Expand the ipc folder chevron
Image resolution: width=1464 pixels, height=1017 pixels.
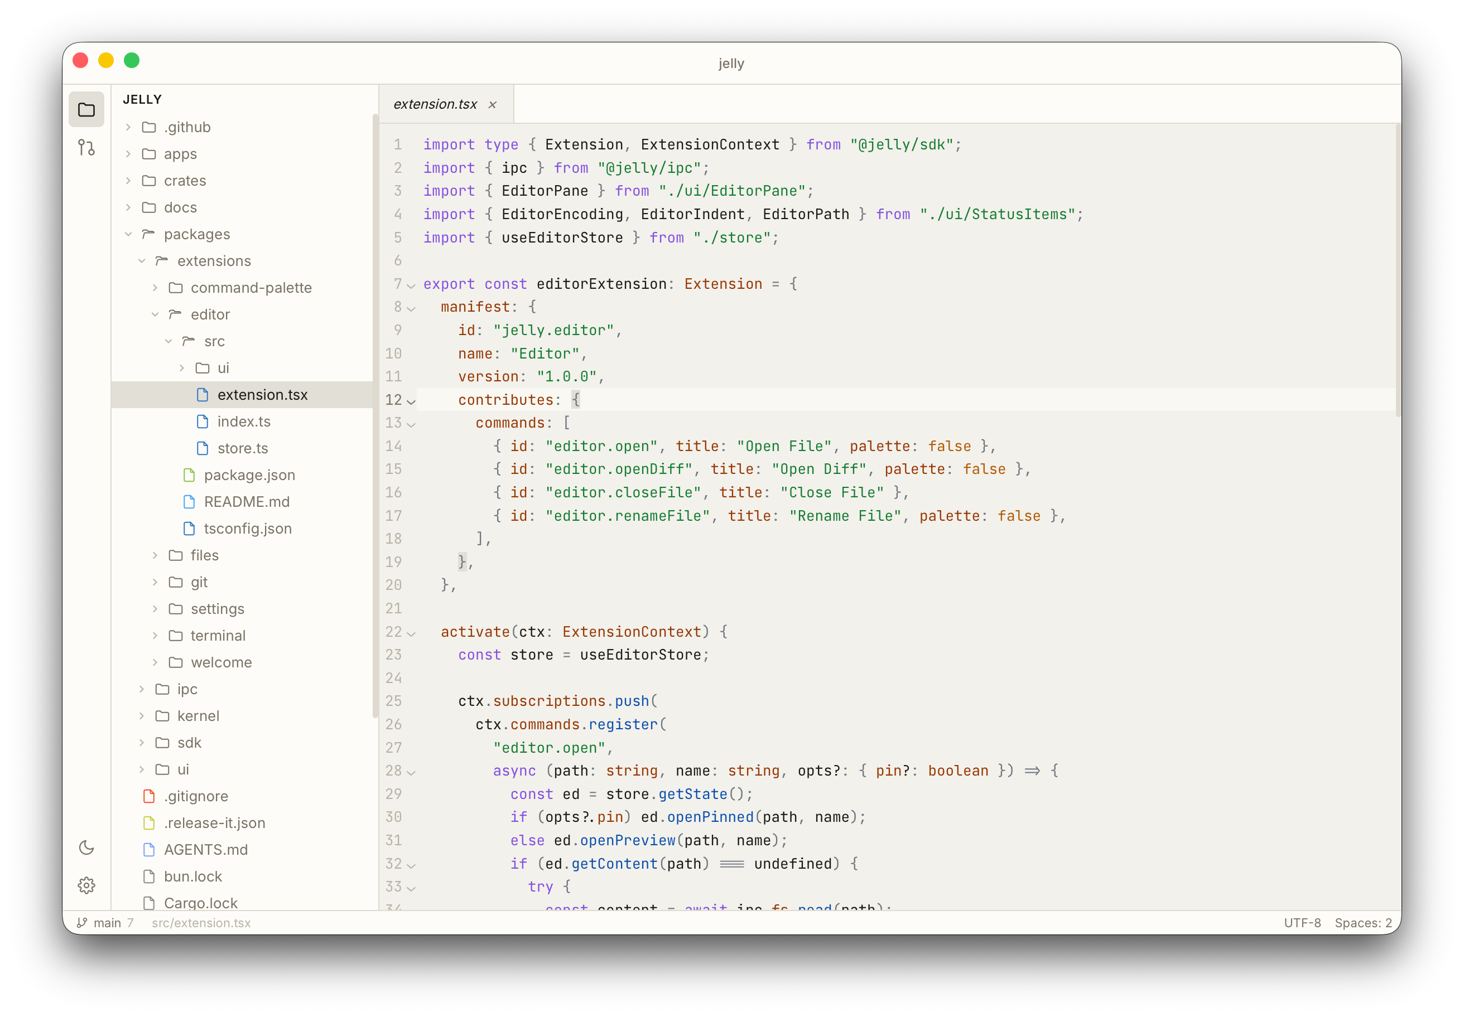142,689
